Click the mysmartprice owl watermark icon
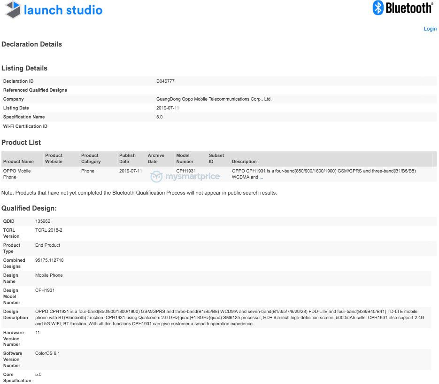 click(x=156, y=177)
